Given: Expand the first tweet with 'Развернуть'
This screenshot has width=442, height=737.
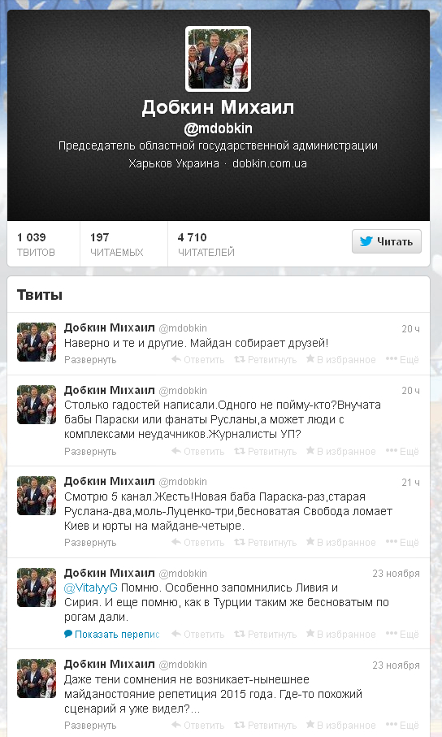Looking at the screenshot, I should (90, 360).
